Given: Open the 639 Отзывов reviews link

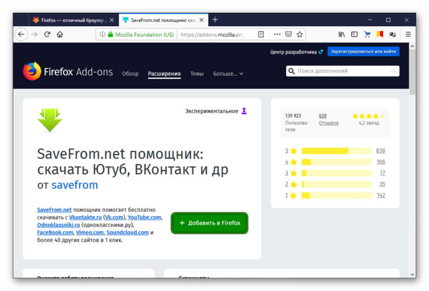Looking at the screenshot, I should [328, 119].
